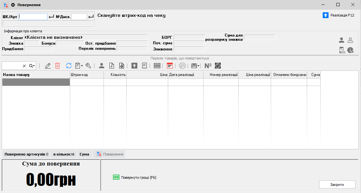Click the outlined person icon at right
Screen dimensions: 361x193
click(x=350, y=40)
